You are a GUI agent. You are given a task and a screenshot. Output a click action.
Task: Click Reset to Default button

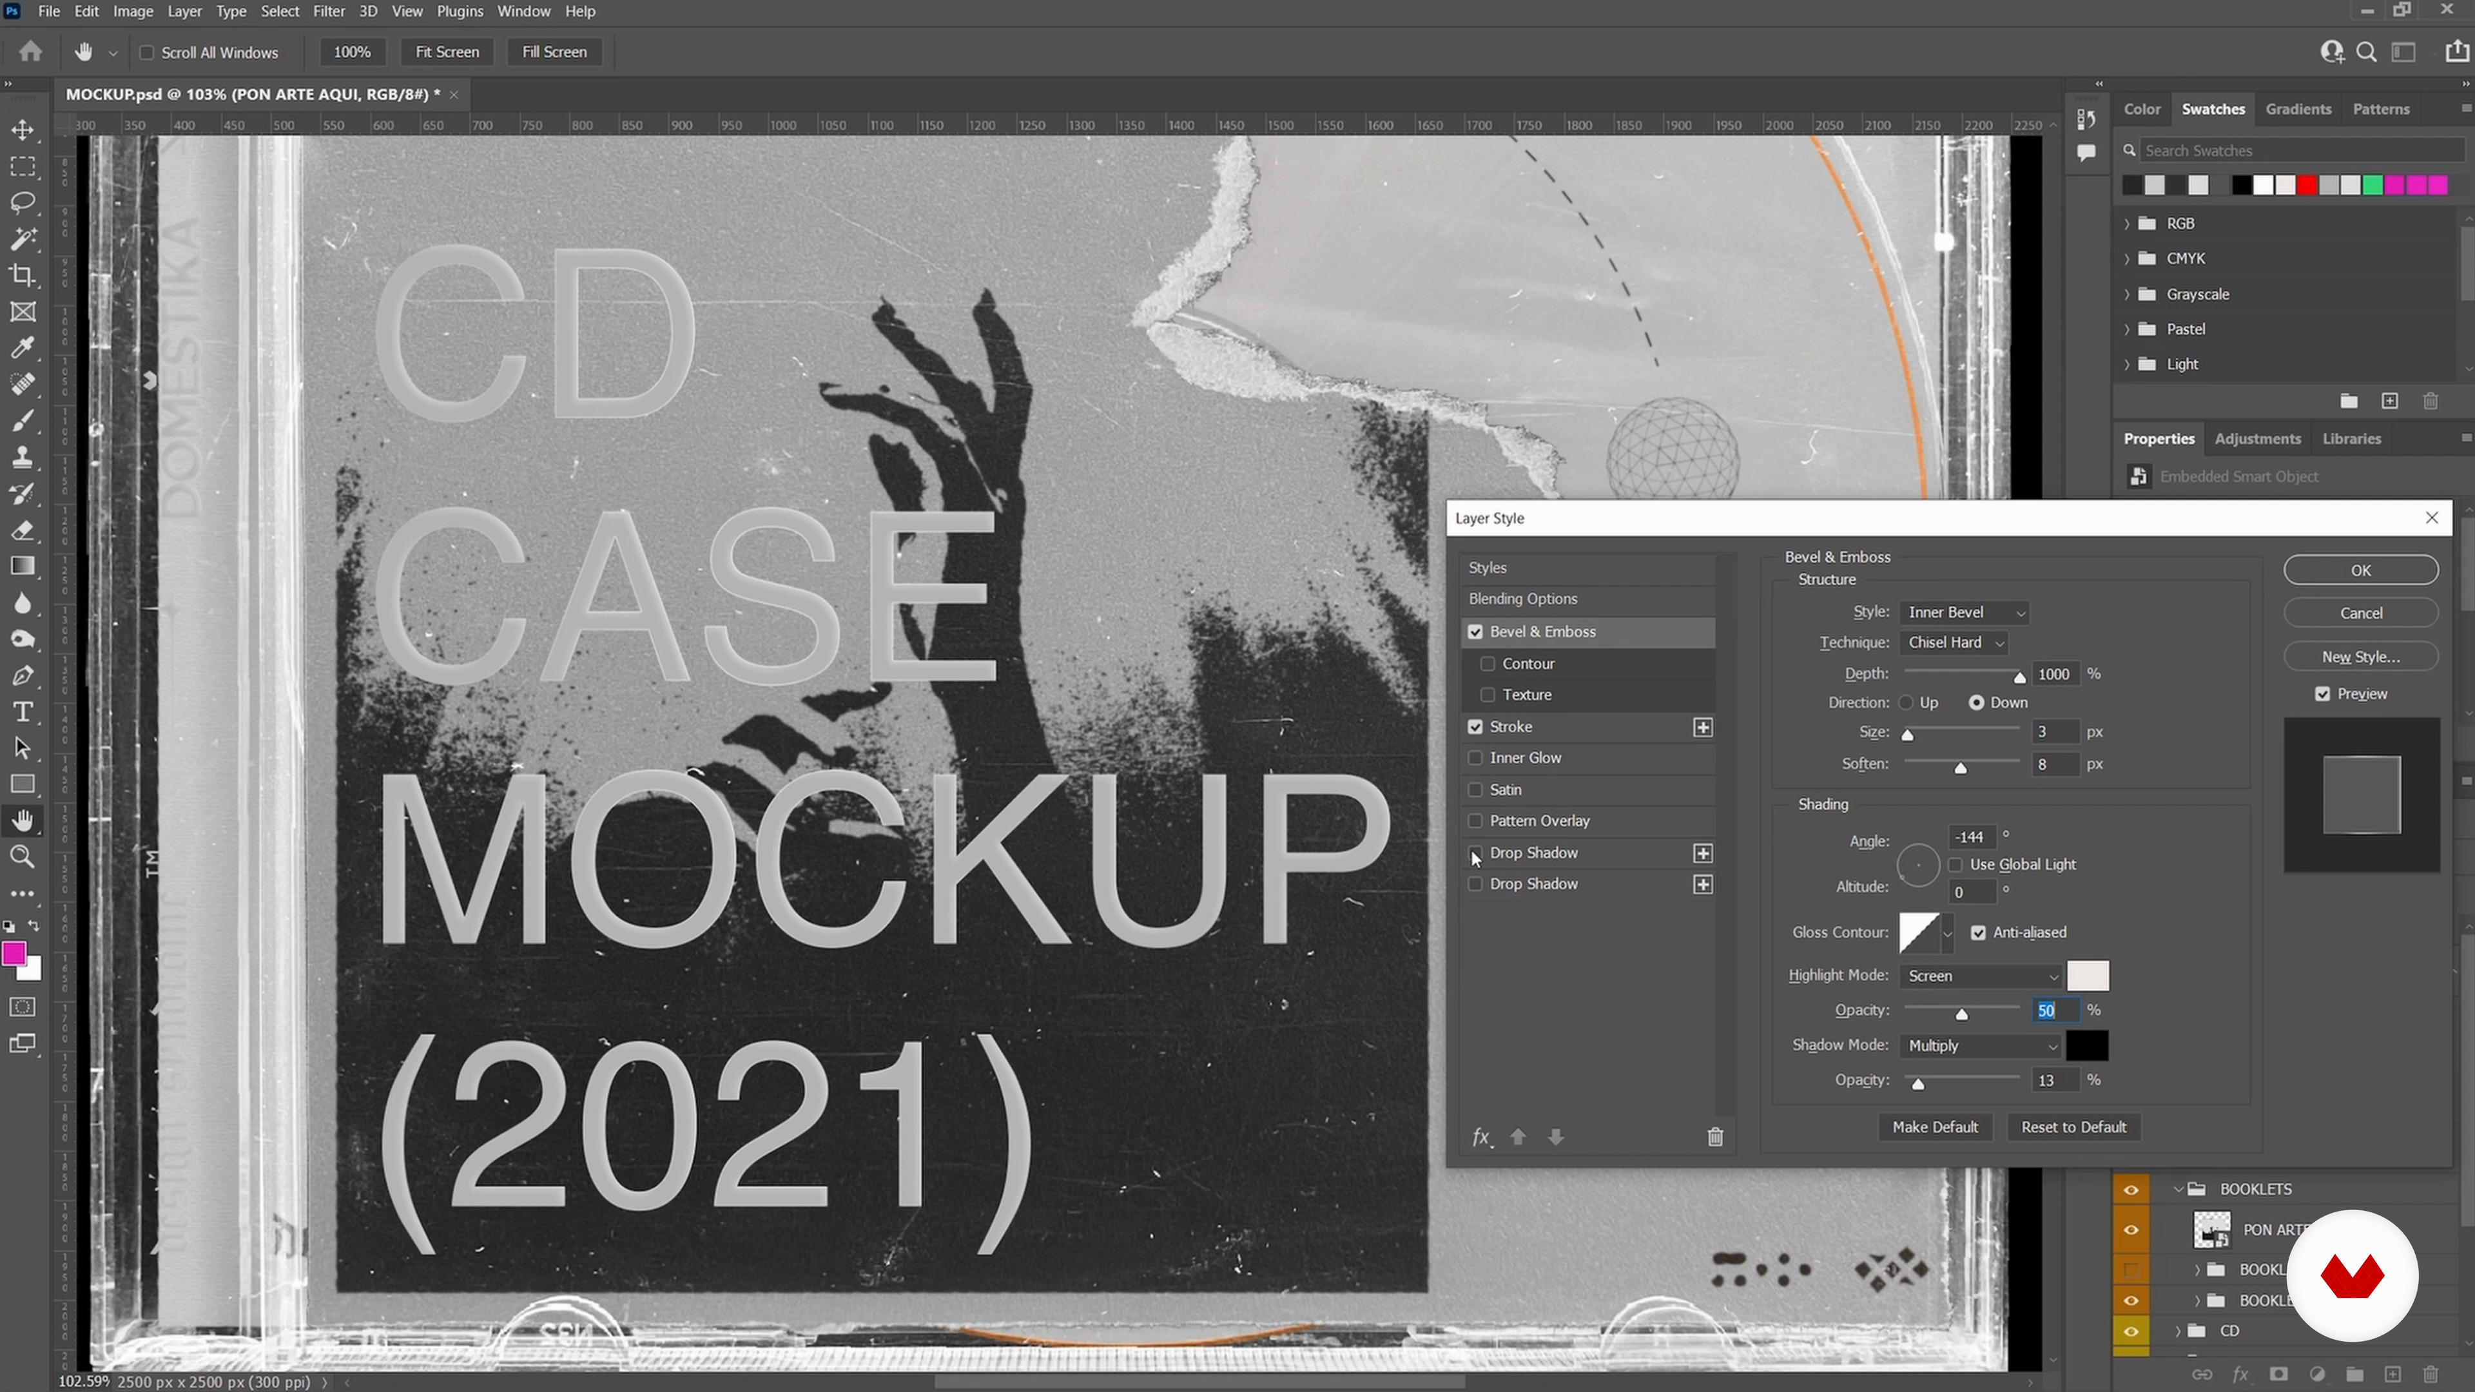[2073, 1128]
